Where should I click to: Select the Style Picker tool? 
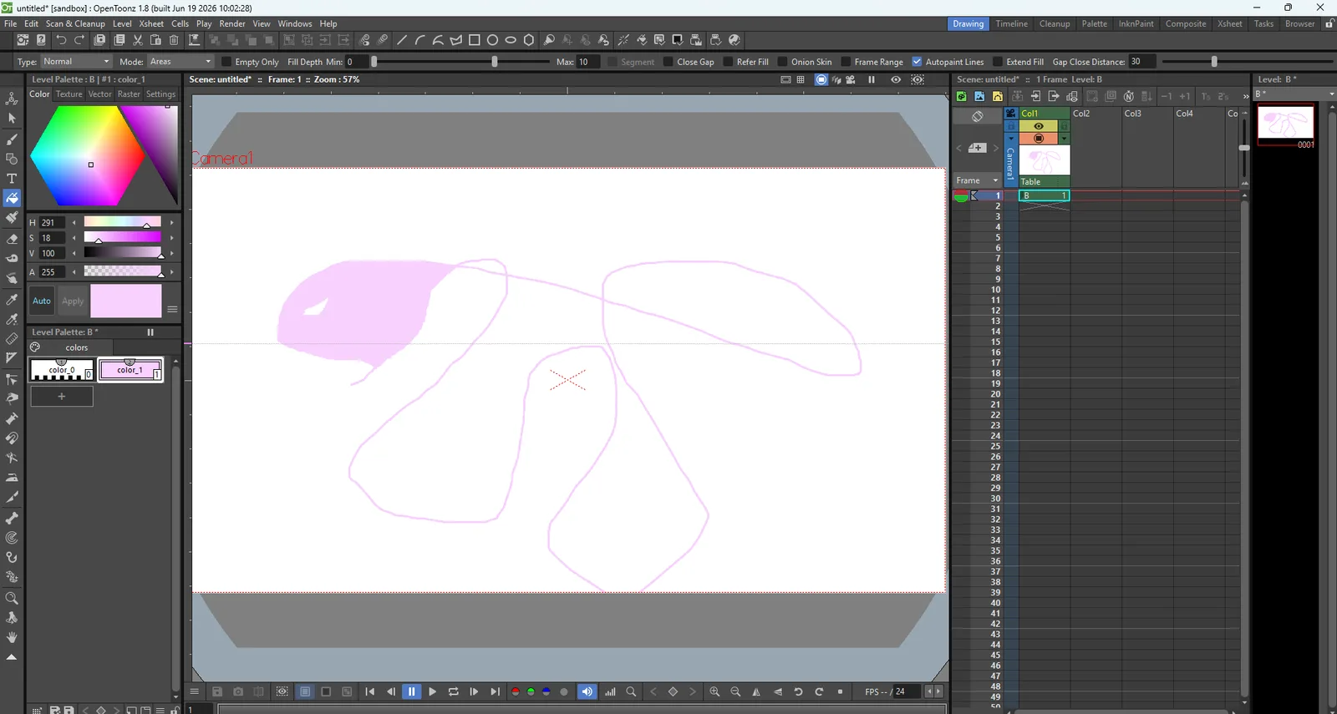pyautogui.click(x=12, y=300)
